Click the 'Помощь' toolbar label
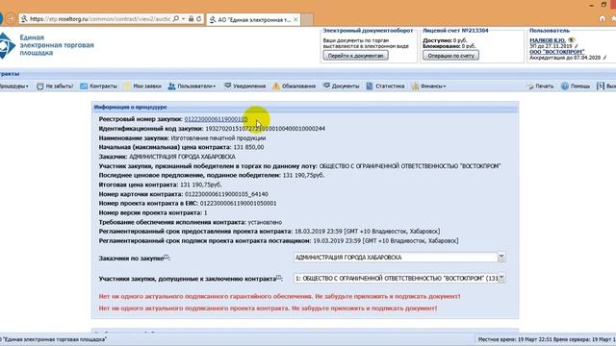This screenshot has width=616, height=346. pos(580,86)
